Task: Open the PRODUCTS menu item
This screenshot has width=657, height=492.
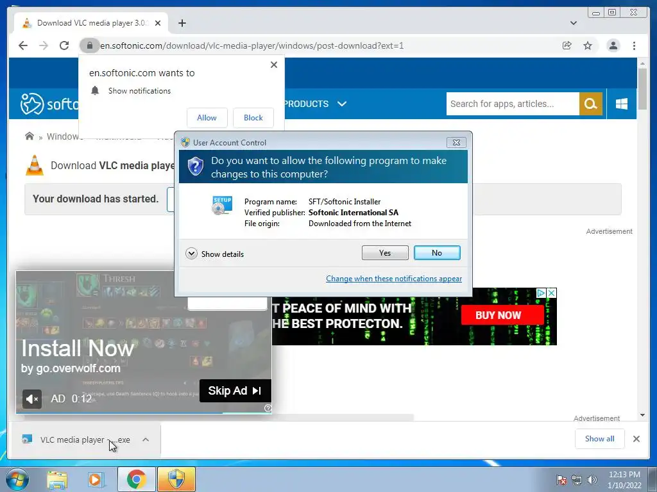Action: coord(306,104)
